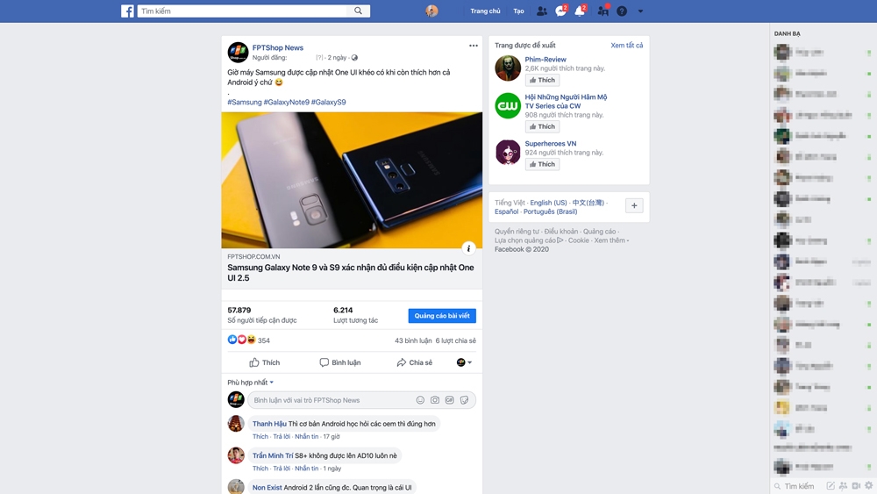Click the Facebook logo icon

click(x=127, y=11)
